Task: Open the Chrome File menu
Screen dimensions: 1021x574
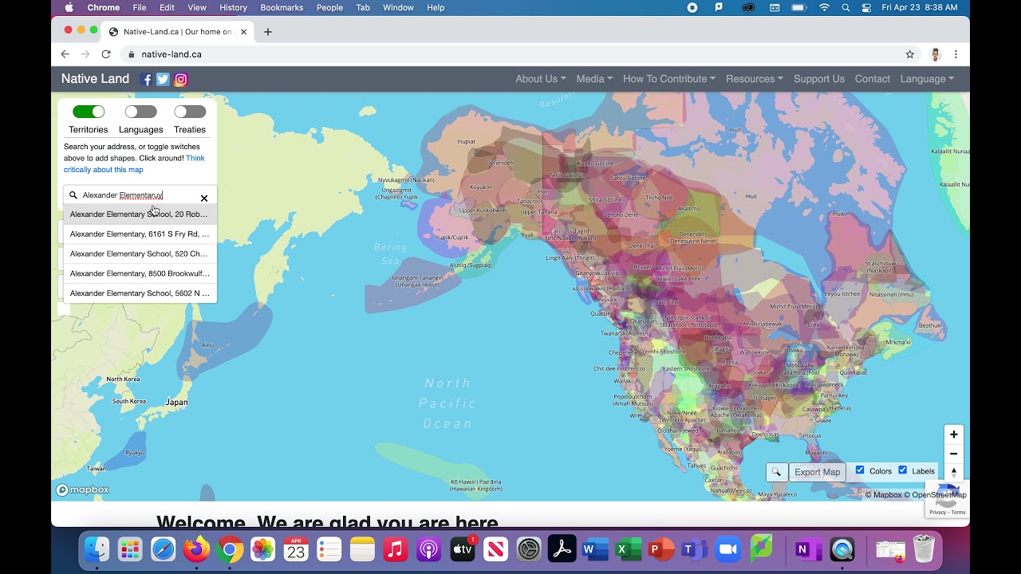Action: click(x=140, y=7)
